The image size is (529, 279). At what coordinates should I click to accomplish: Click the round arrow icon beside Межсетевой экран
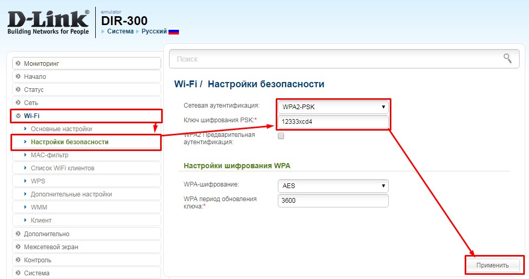pyautogui.click(x=18, y=247)
